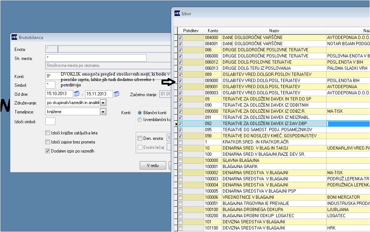The height and width of the screenshot is (232, 370).
Task: Click into the Str. mesta input field
Action: [x=96, y=58]
